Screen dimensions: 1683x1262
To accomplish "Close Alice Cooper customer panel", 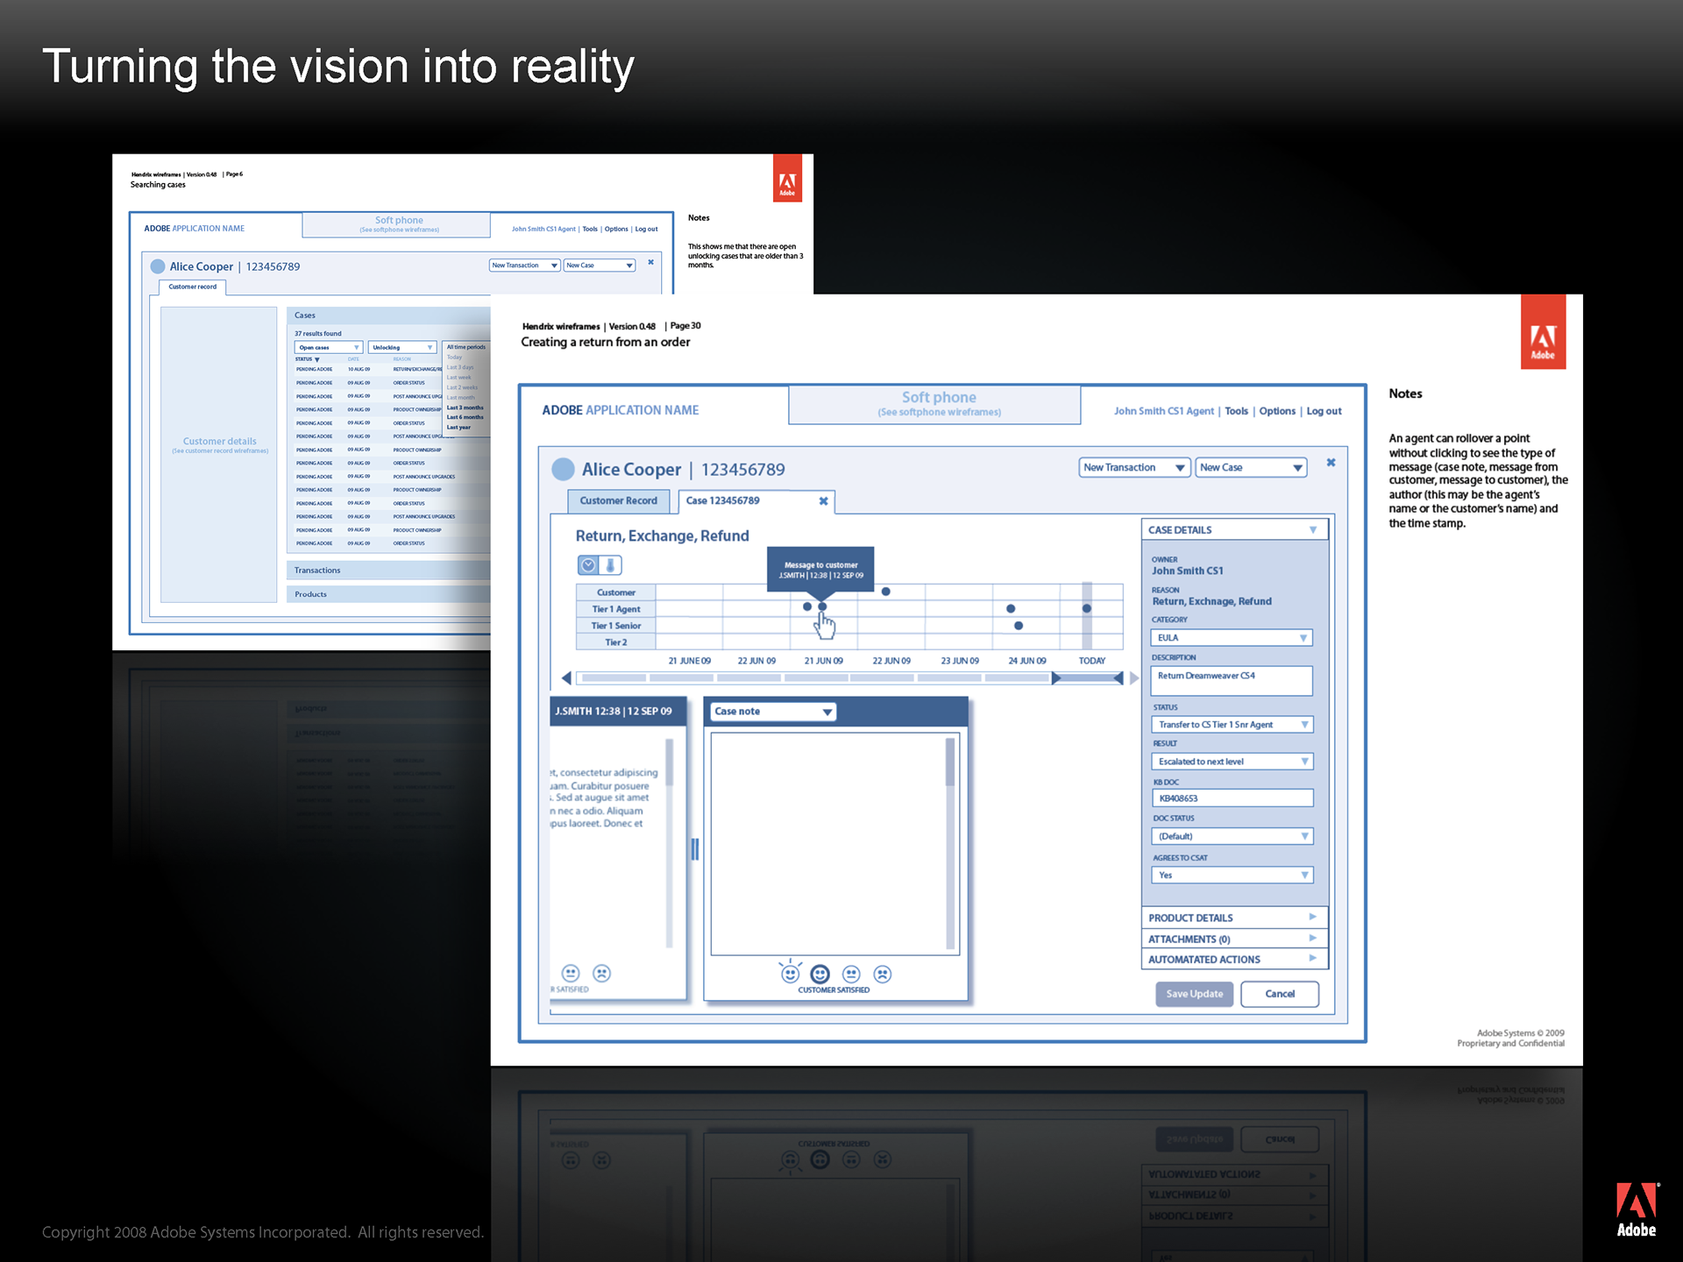I will pyautogui.click(x=1331, y=463).
